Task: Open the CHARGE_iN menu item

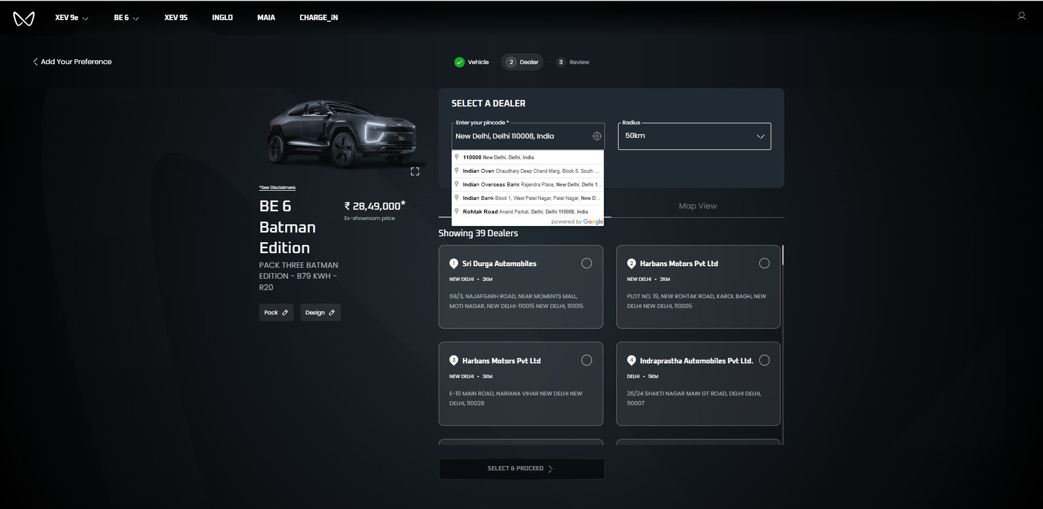Action: pyautogui.click(x=318, y=18)
